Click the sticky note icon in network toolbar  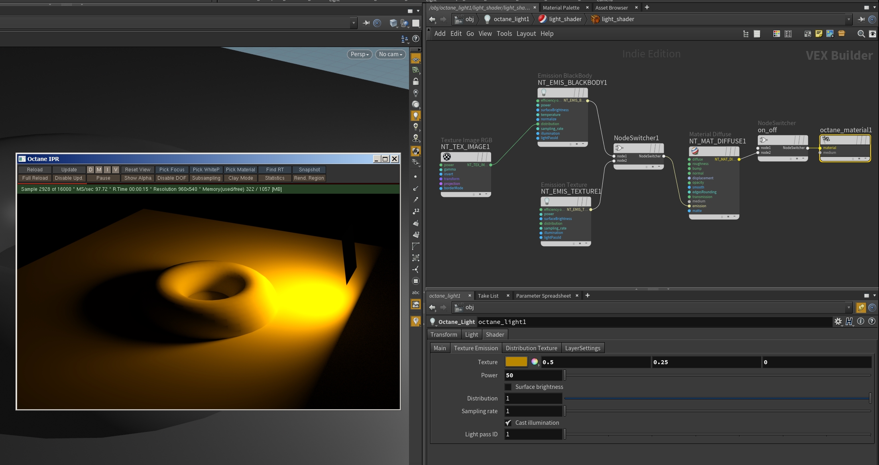(819, 34)
